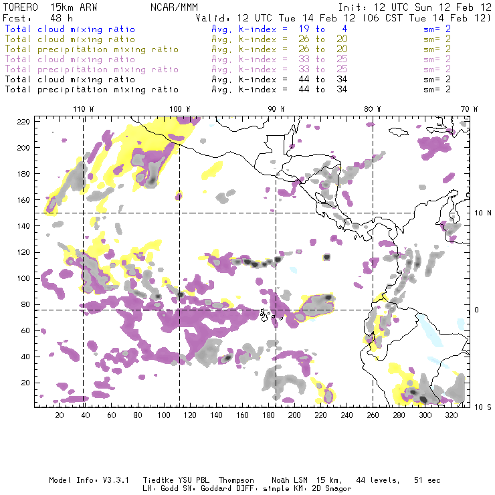Image resolution: width=495 pixels, height=495 pixels.
Task: Click the 'Valid: 12 UTC Tue 14 Feb 12' text
Action: 276,18
